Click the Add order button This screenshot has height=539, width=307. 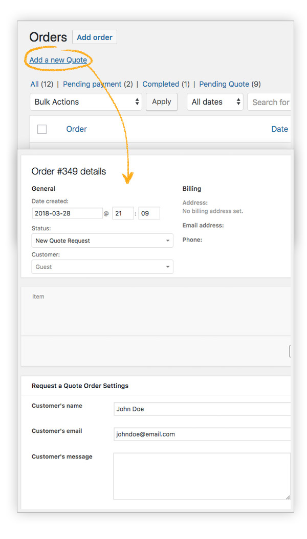pyautogui.click(x=95, y=37)
